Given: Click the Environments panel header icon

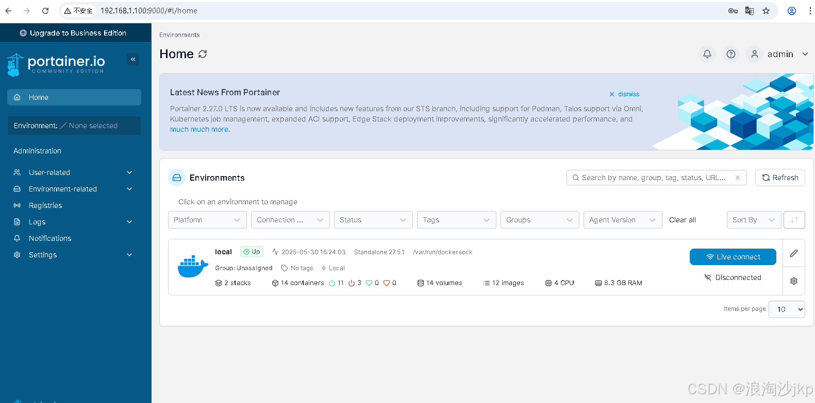Looking at the screenshot, I should click(x=177, y=178).
